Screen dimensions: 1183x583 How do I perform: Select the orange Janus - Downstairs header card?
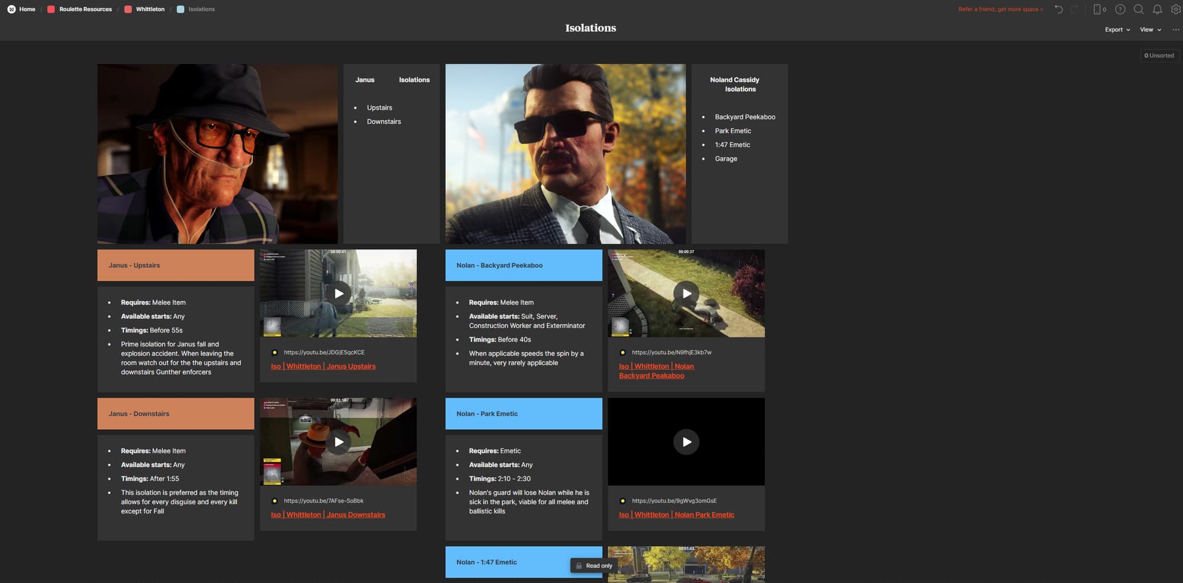coord(176,414)
